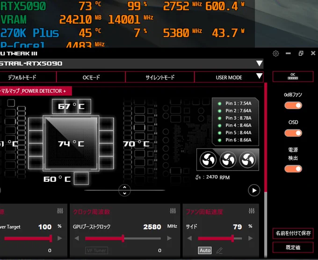Click the save with name button
This screenshot has height=260, width=318.
pyautogui.click(x=293, y=233)
